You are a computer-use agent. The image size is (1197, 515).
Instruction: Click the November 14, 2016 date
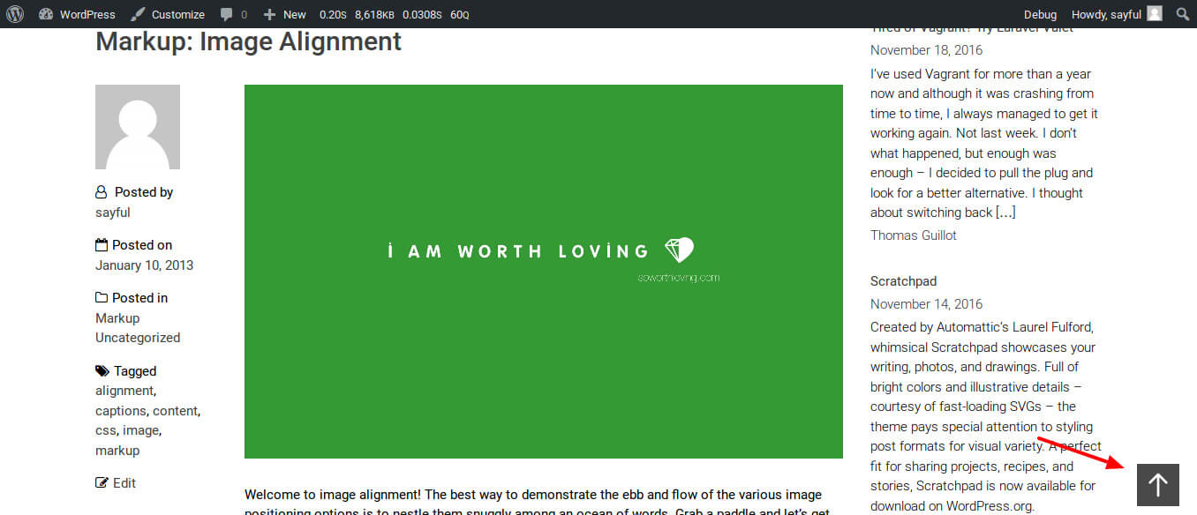(926, 304)
